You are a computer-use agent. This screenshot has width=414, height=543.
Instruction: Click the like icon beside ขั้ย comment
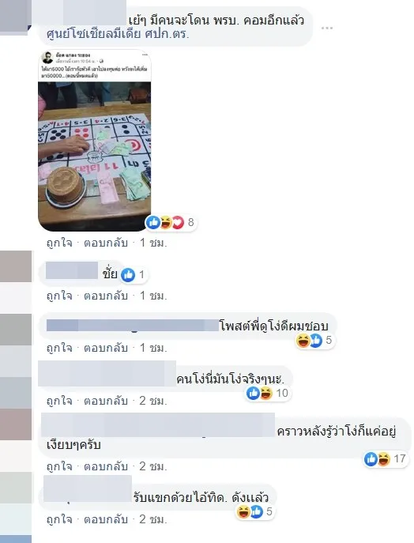(128, 275)
